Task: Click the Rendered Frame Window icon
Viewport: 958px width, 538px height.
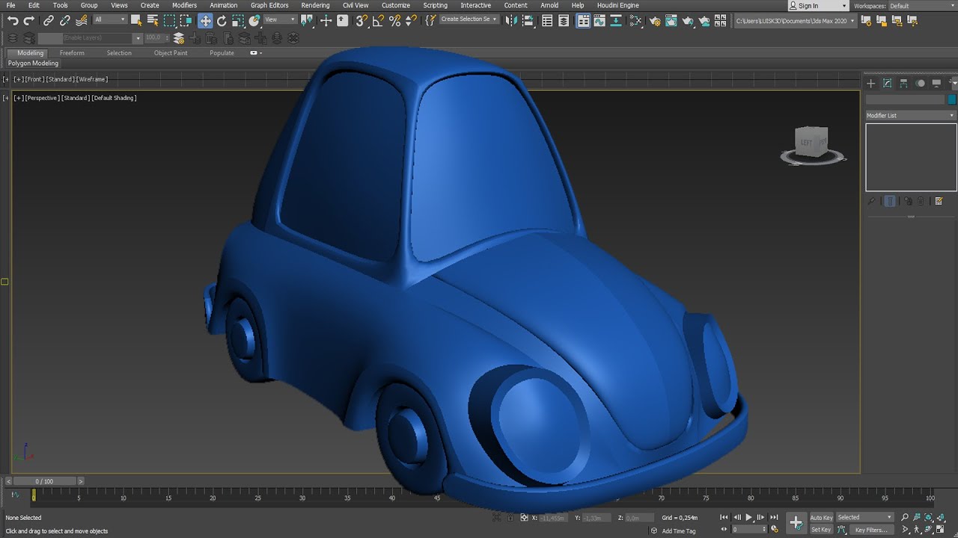Action: 671,21
